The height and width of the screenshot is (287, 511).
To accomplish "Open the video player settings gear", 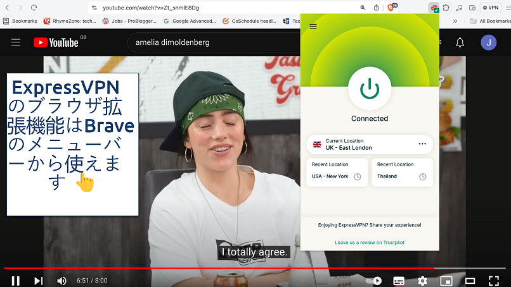I will (422, 280).
